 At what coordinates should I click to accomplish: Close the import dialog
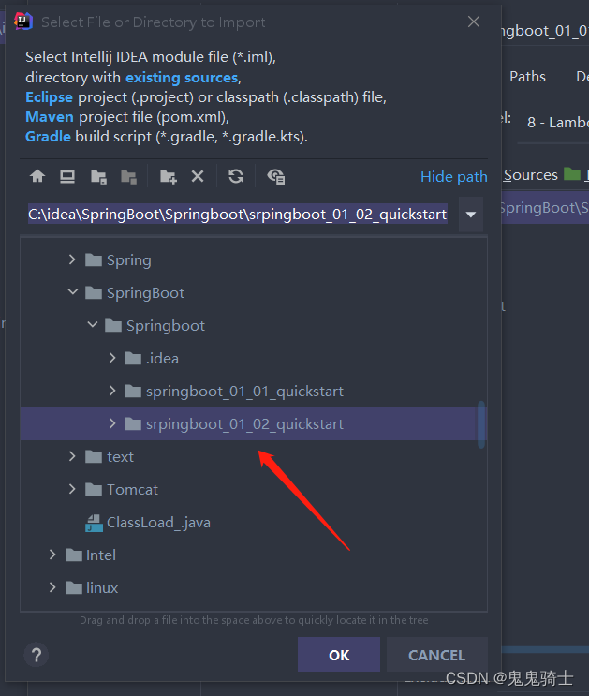pyautogui.click(x=474, y=22)
